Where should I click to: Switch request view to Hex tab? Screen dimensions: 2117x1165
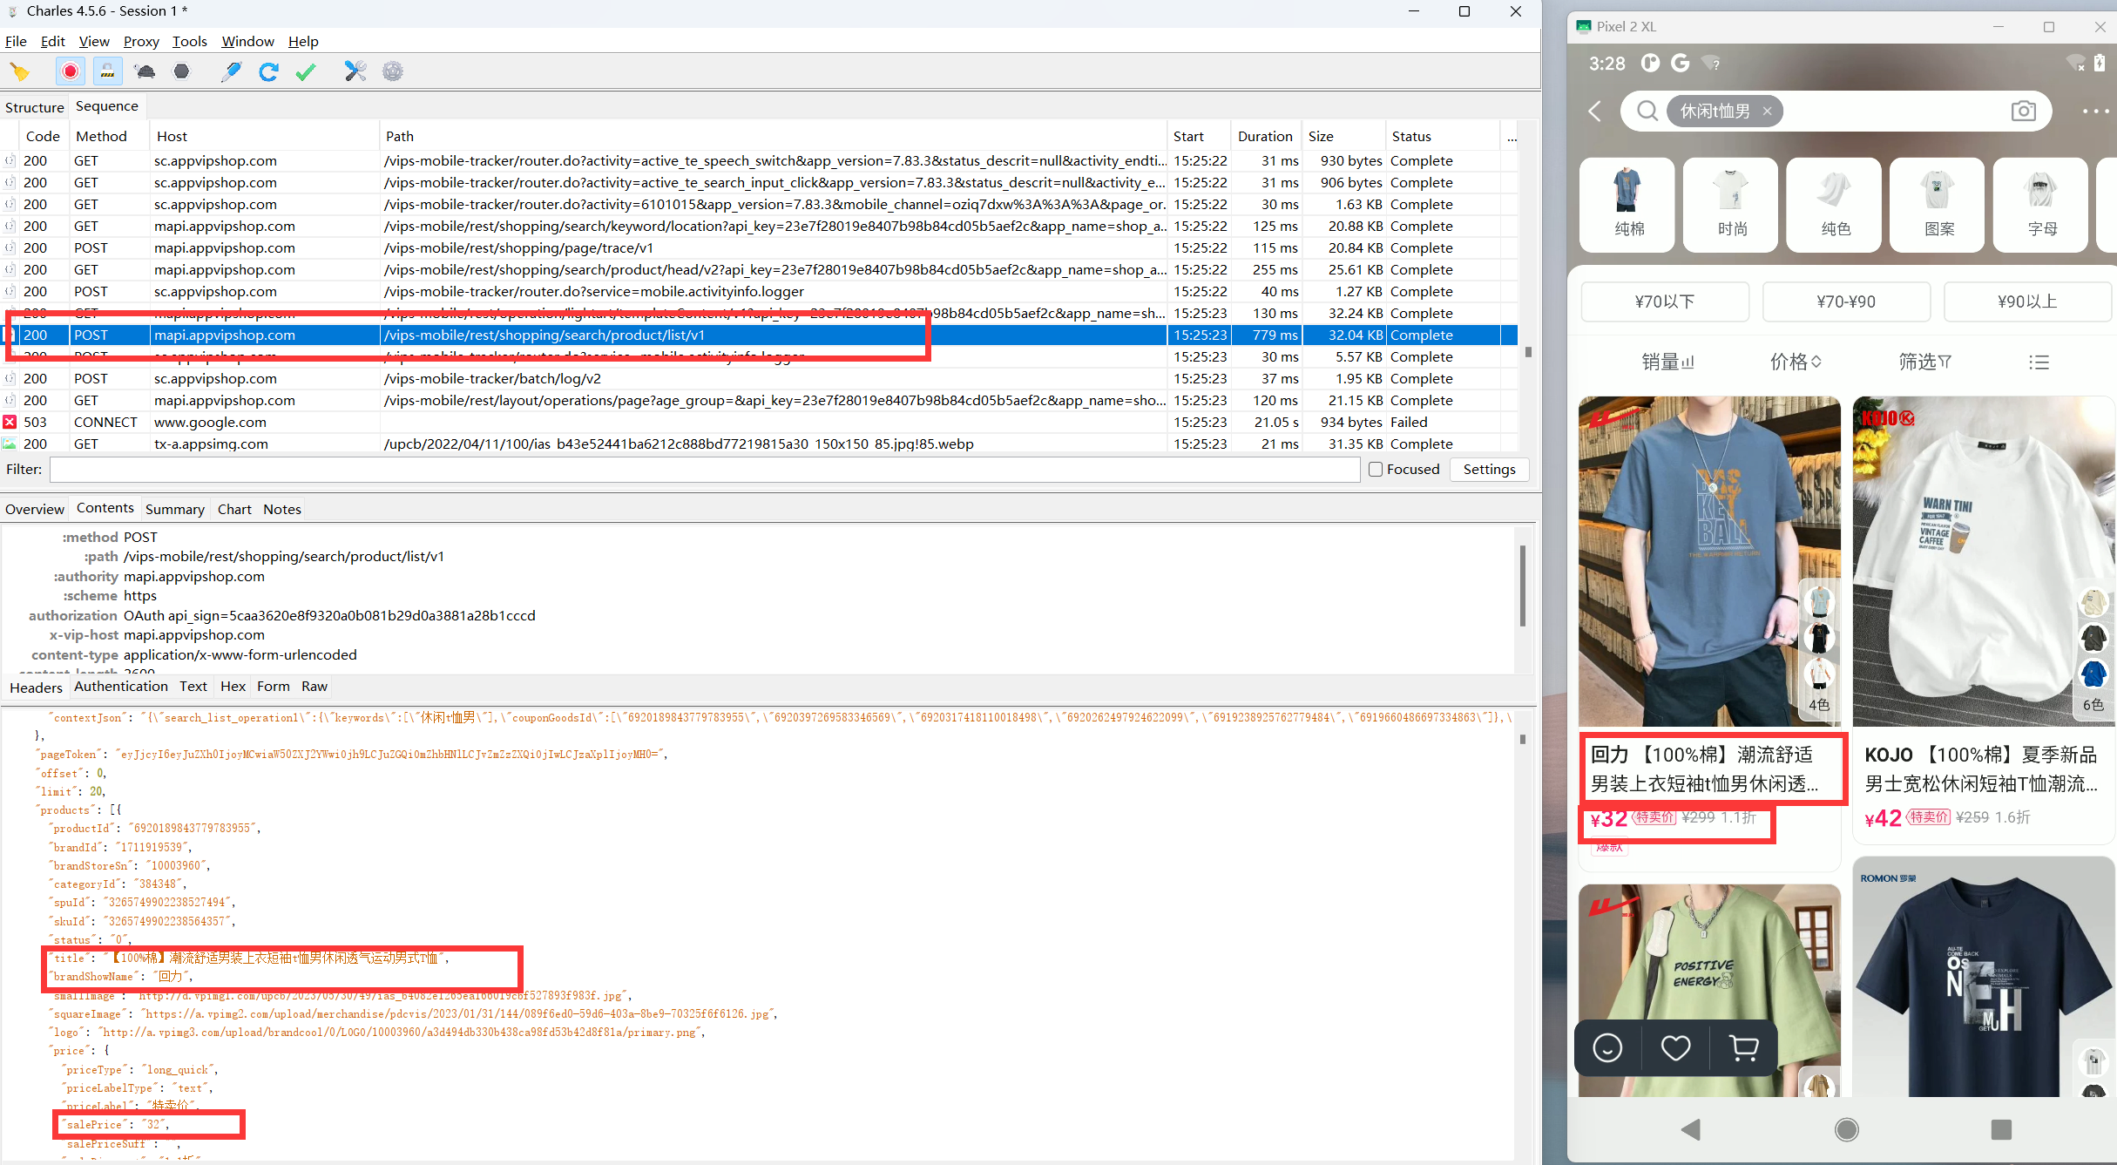point(233,687)
